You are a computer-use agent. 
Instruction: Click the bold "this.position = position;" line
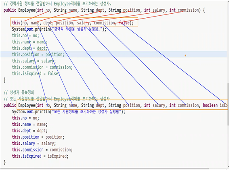point(38,137)
